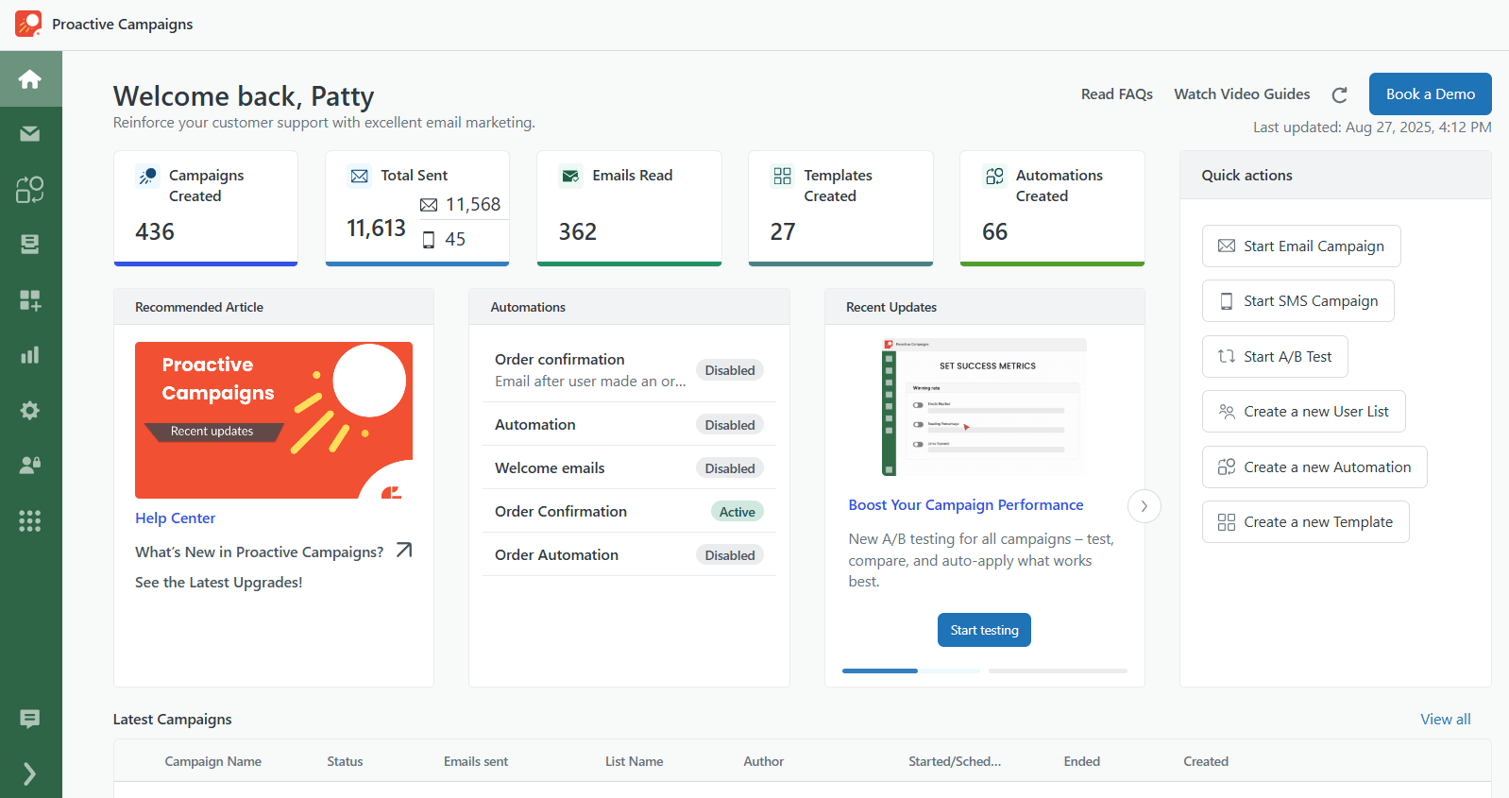1509x798 pixels.
Task: Go to next recent update with chevron
Action: [1144, 506]
